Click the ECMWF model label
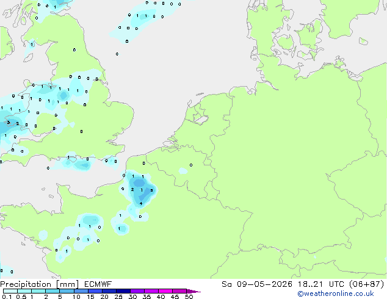The width and height of the screenshot is (387, 299). pos(98,284)
